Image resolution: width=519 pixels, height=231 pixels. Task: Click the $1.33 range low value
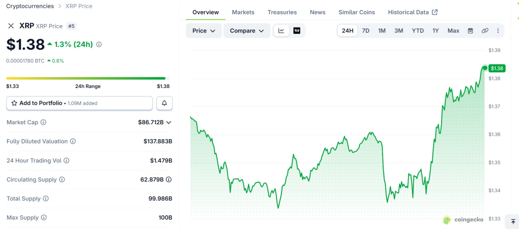pos(12,86)
